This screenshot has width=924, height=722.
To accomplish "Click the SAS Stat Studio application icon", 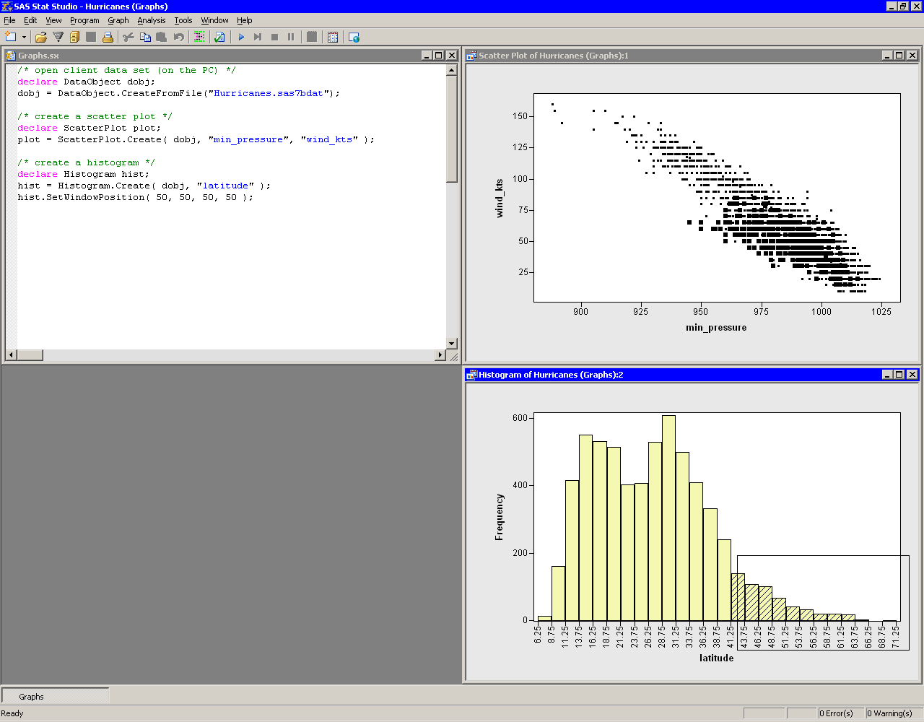I will click(6, 6).
